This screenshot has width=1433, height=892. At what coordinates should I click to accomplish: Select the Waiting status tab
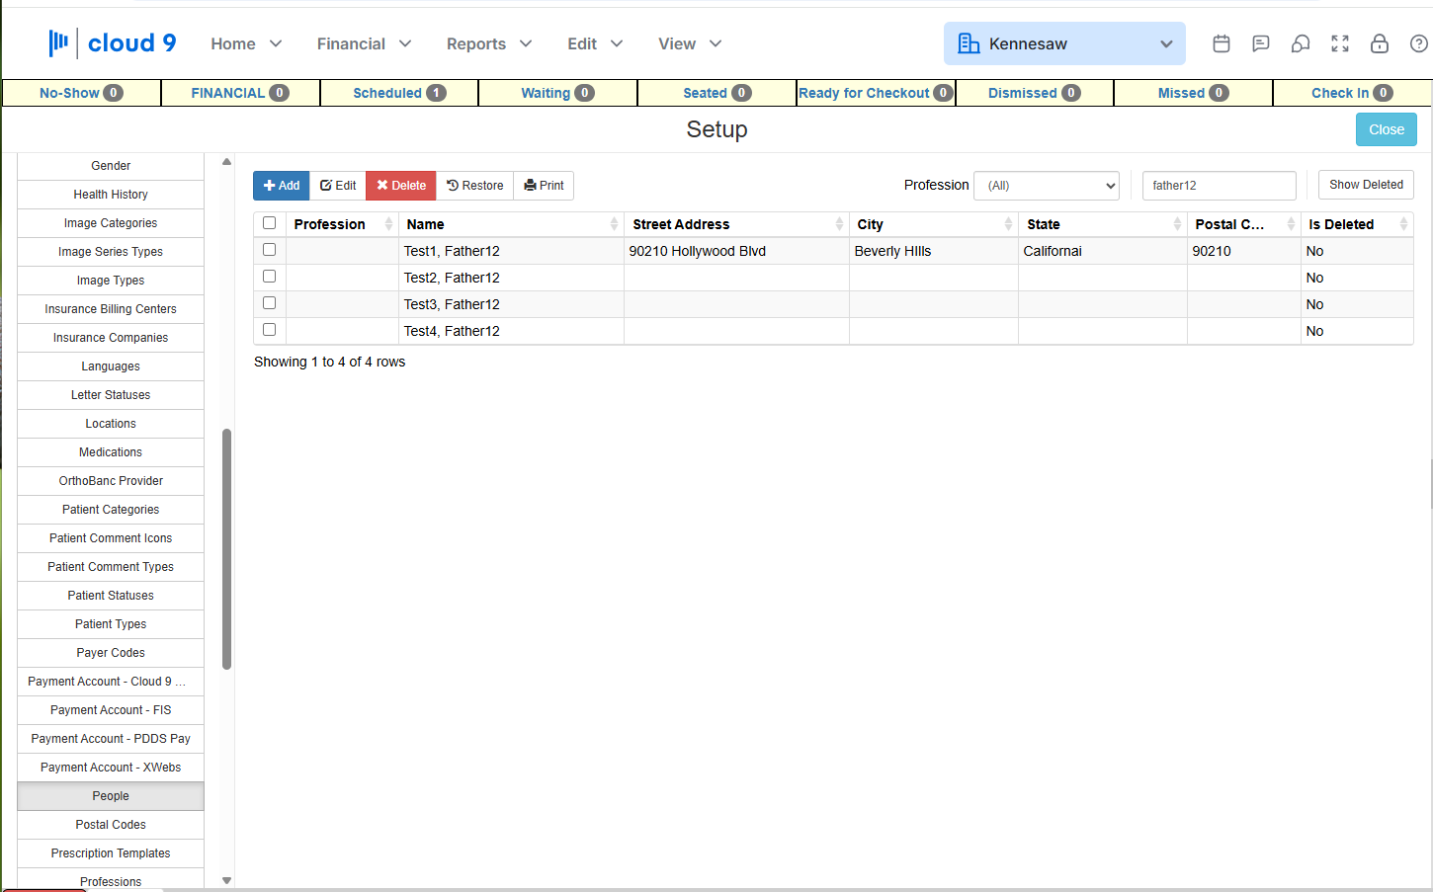(557, 93)
